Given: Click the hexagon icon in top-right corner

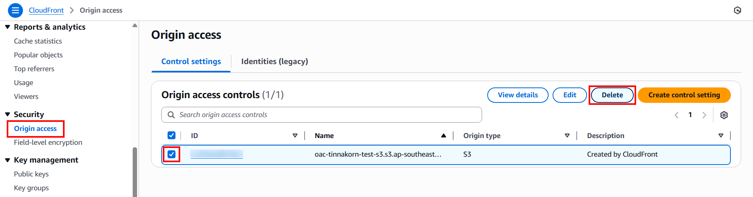Looking at the screenshot, I should click(737, 10).
